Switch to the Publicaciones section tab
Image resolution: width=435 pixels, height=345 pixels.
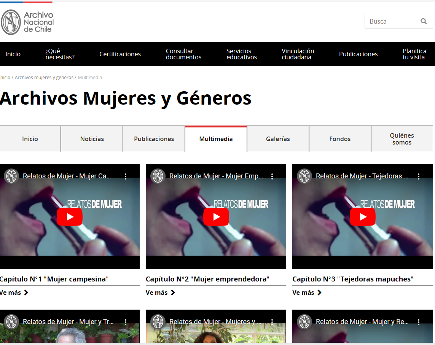154,139
